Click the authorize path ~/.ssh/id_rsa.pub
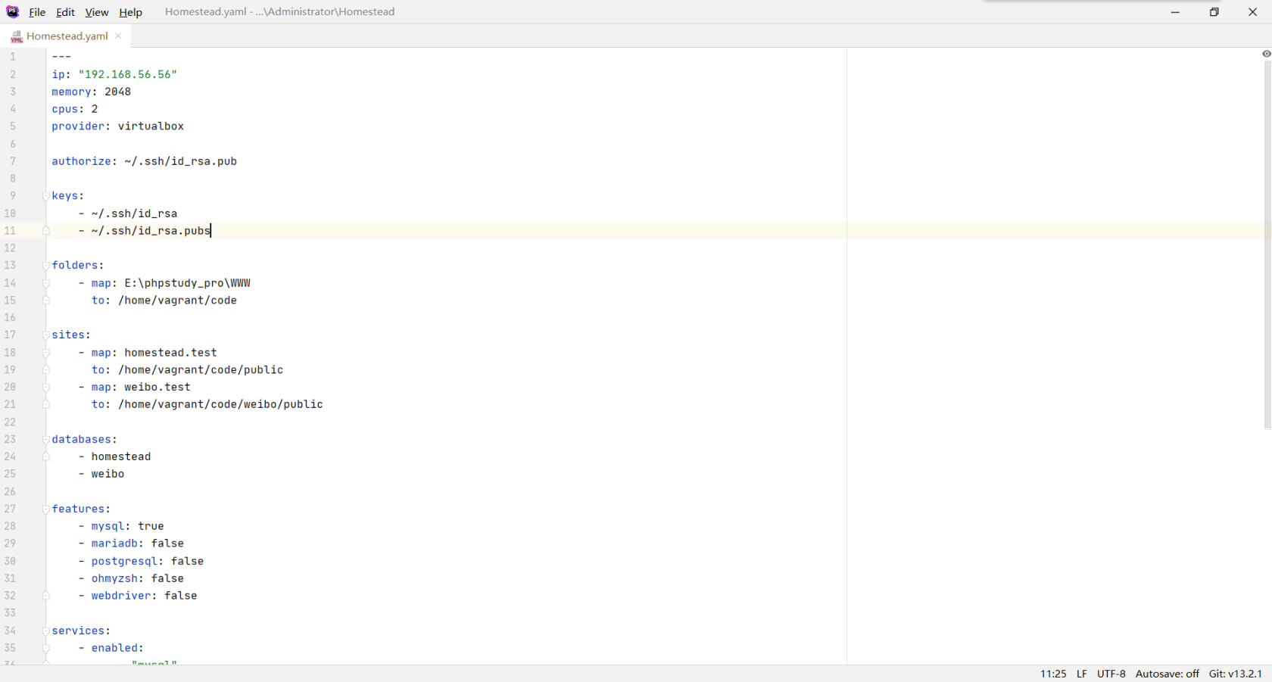1272x682 pixels. coord(181,161)
